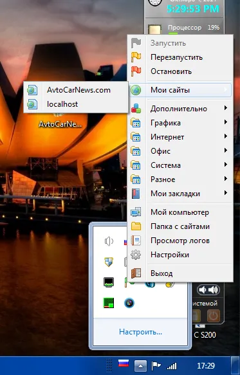
Task: Click the Процессор 19% gadget row
Action: [x=184, y=28]
